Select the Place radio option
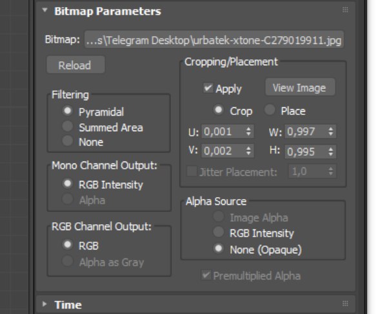This screenshot has height=314, width=380. pos(270,110)
